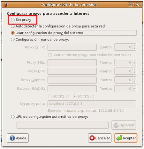
Task: Click the Servidor SOCKS Puerto up arrow
Action: point(134,87)
